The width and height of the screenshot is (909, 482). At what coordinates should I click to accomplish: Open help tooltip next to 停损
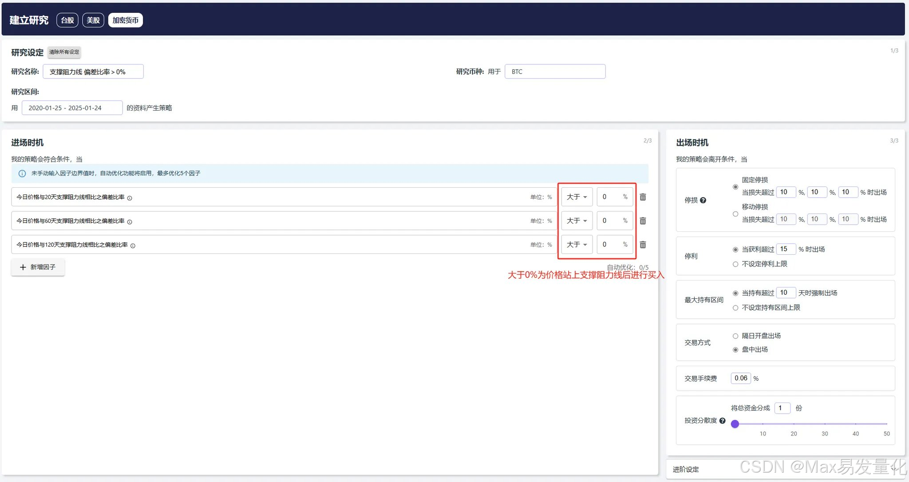703,200
